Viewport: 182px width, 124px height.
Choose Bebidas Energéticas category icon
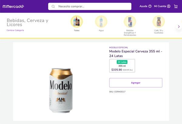130,21
